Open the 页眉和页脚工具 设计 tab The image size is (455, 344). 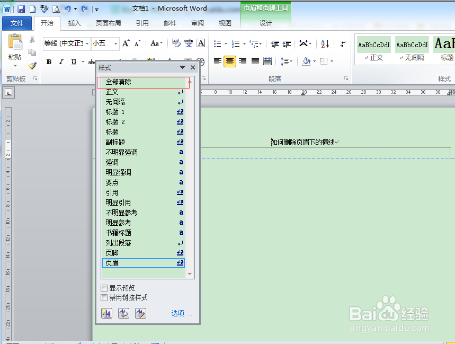coord(265,23)
